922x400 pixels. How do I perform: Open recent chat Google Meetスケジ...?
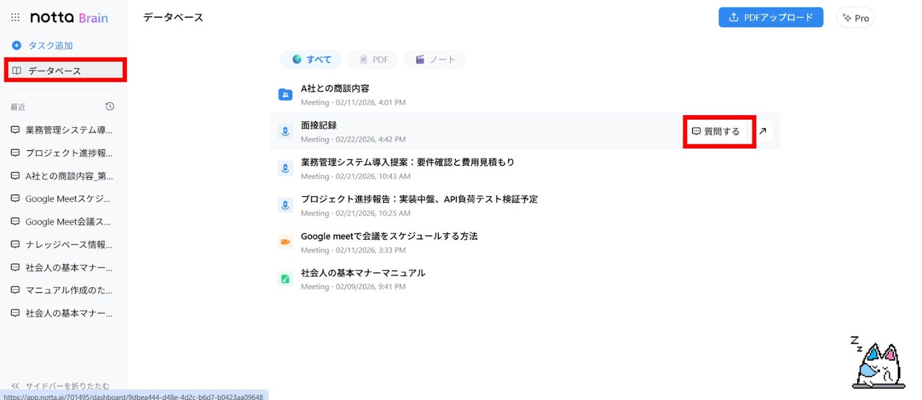coord(62,199)
